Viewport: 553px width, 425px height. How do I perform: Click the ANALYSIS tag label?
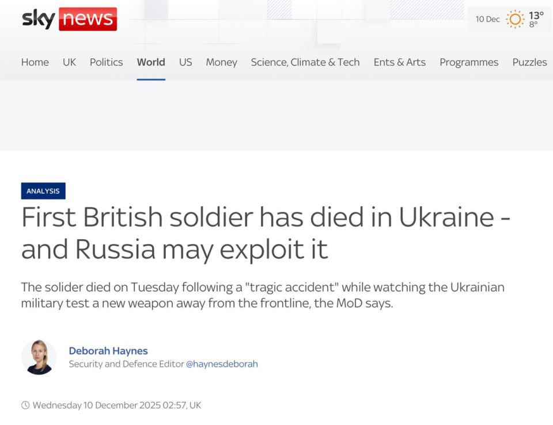(43, 191)
